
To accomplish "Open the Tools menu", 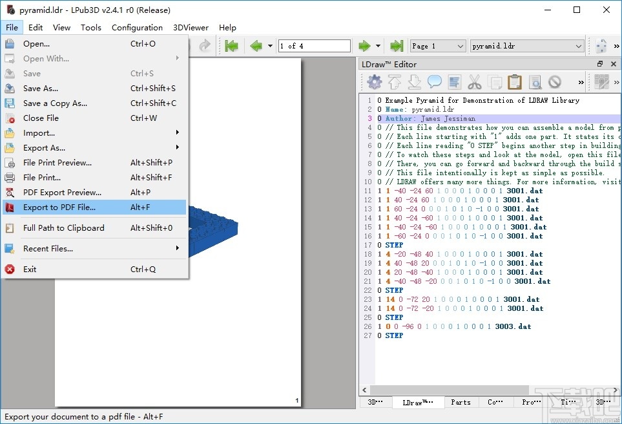I will (x=91, y=27).
